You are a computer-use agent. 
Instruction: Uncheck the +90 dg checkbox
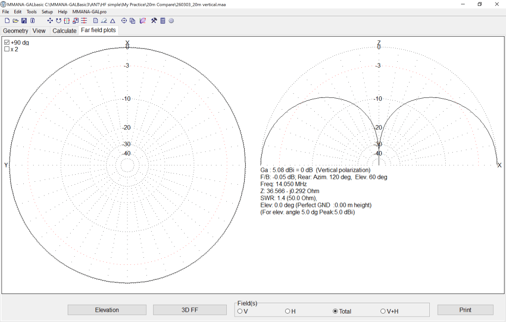[x=7, y=43]
